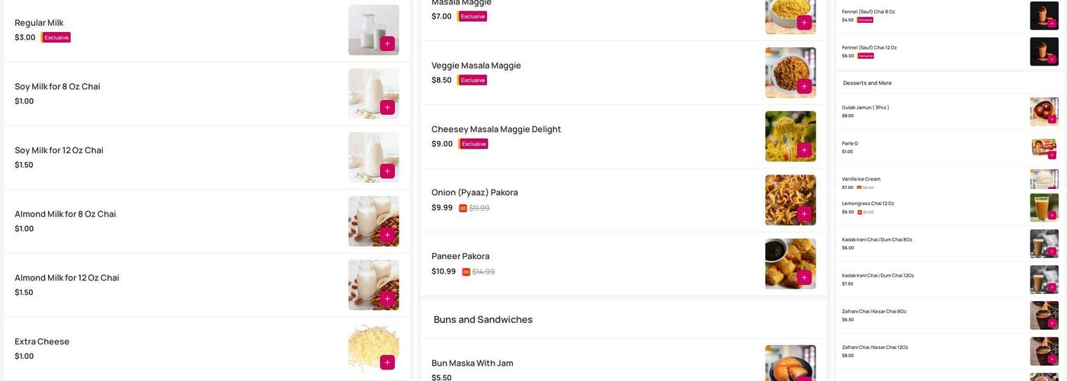Open Lemongrass Chai 12 Oz item
1067x381 pixels.
pos(868,203)
